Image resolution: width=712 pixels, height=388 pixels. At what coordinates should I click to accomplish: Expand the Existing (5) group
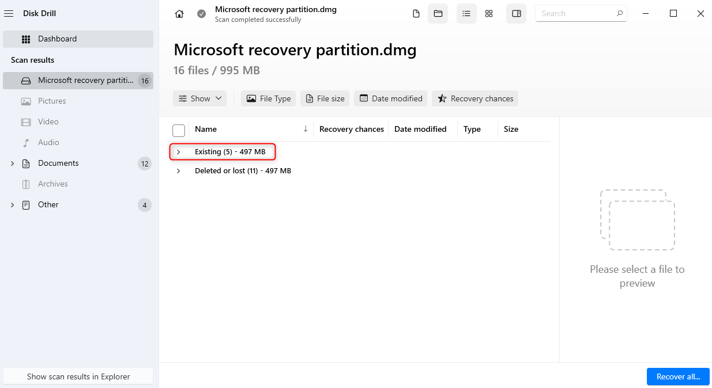pos(179,152)
